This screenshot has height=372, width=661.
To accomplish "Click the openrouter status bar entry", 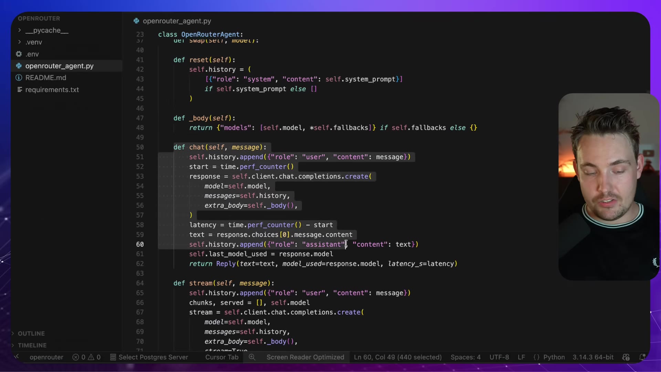I will pyautogui.click(x=46, y=357).
